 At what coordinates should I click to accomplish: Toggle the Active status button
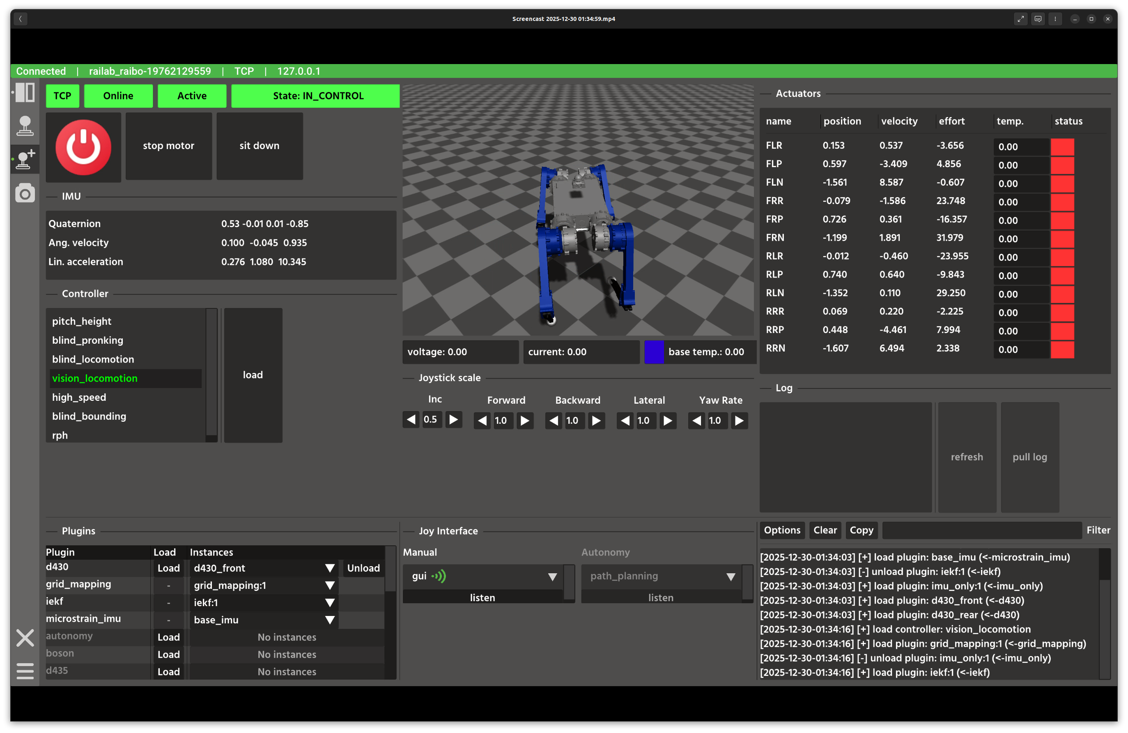click(191, 96)
